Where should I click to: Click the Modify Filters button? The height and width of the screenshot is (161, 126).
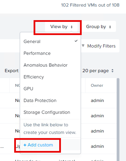(100, 46)
